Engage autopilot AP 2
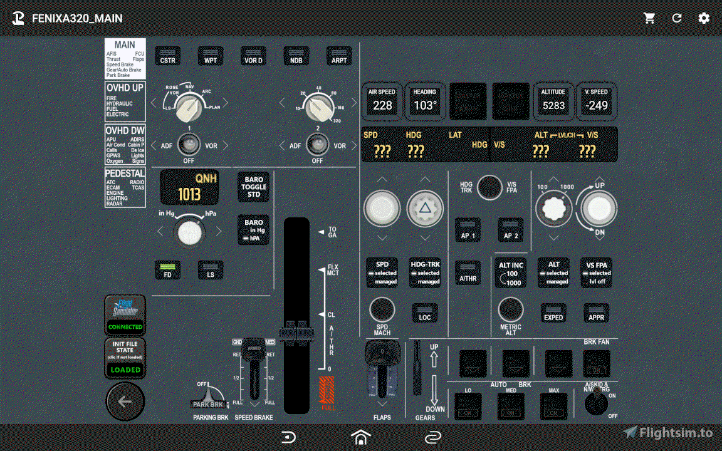Viewport: 722px width, 451px height. point(511,230)
